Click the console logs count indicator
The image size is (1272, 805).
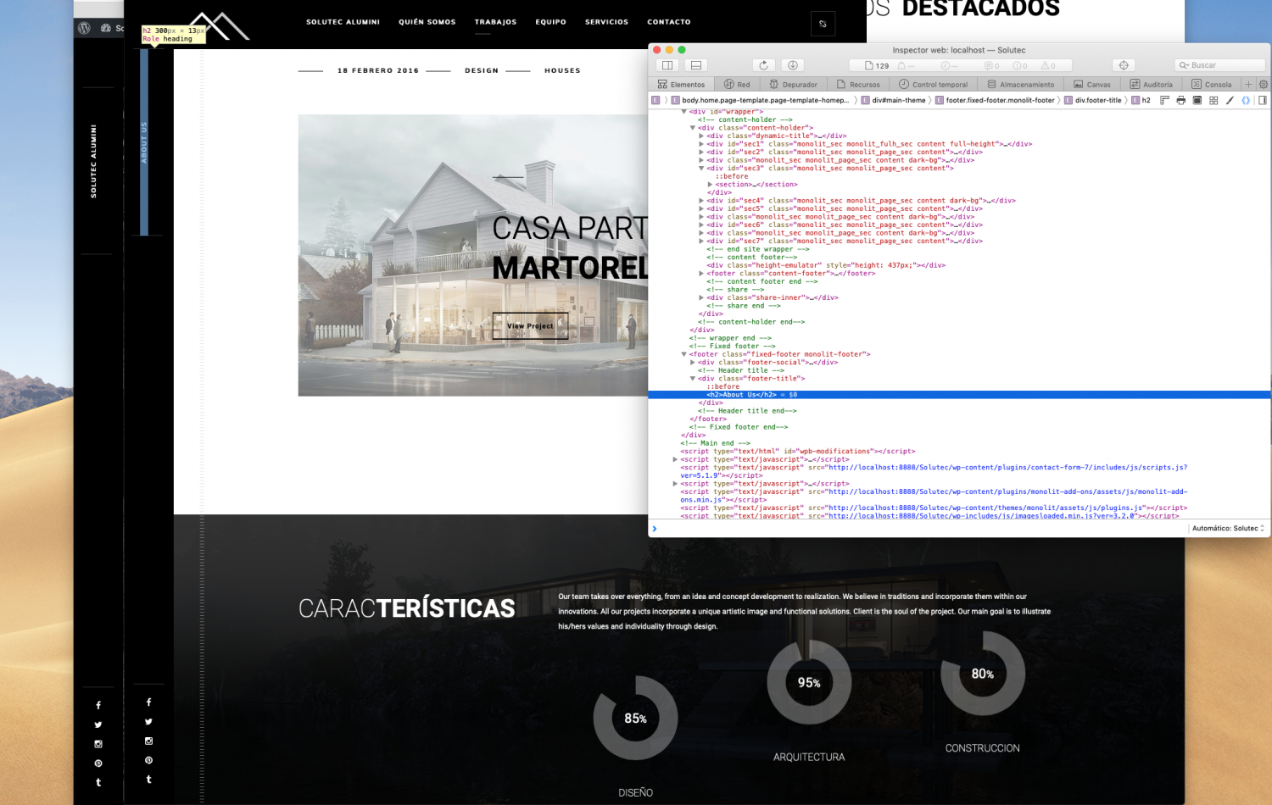(x=992, y=65)
